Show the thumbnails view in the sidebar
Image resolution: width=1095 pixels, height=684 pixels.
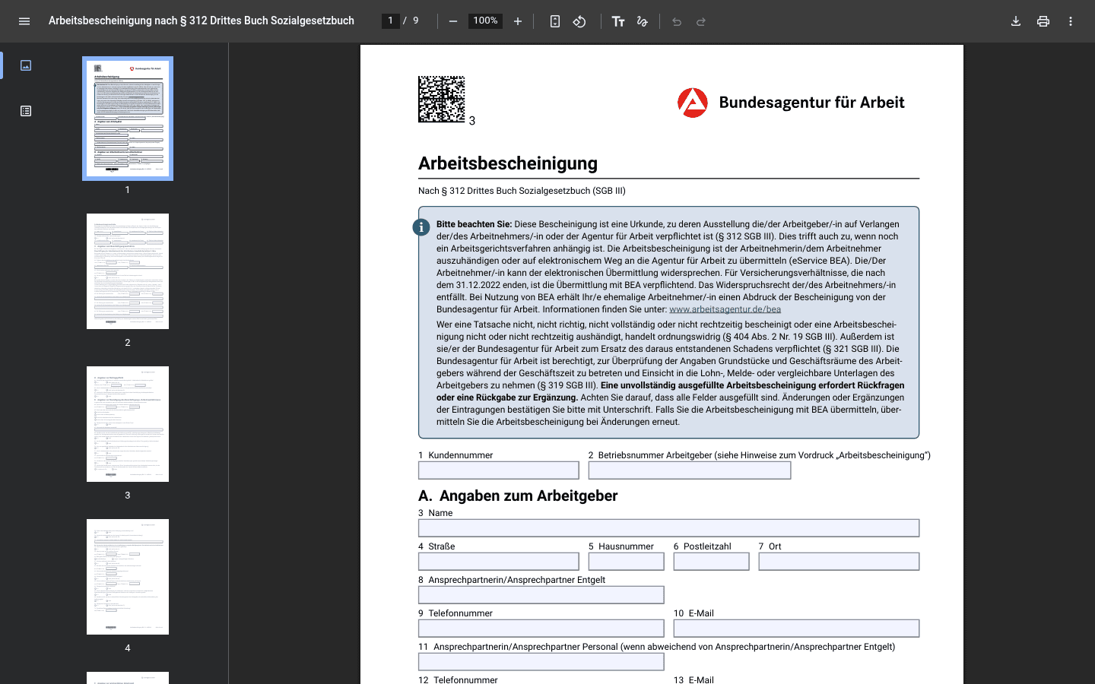[x=26, y=65]
